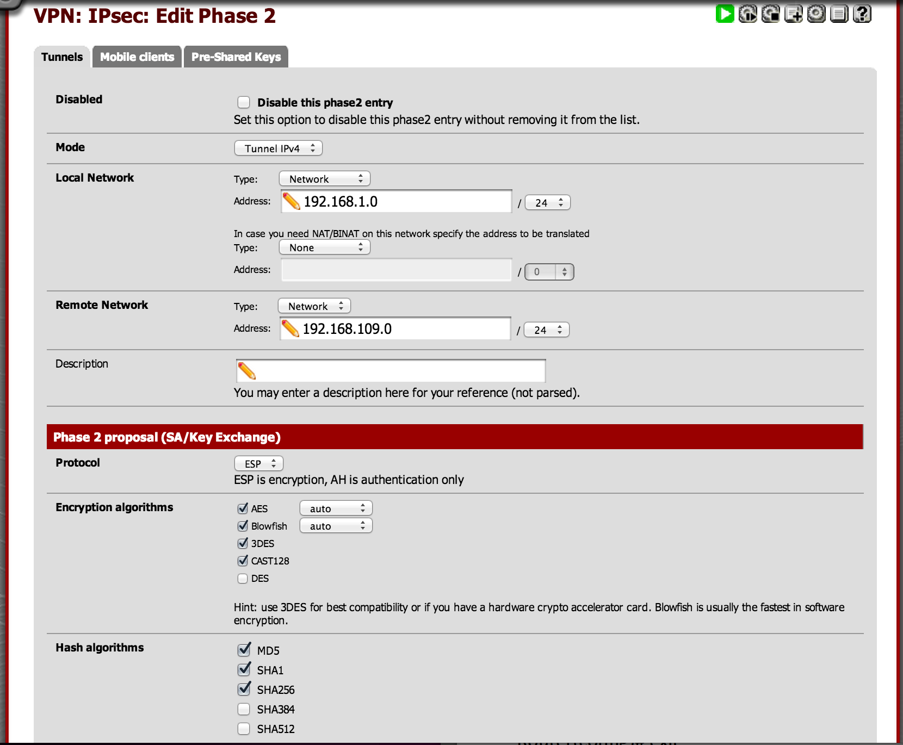Open the NAT/BINAT Type dropdown showing None
This screenshot has height=745, width=903.
324,248
